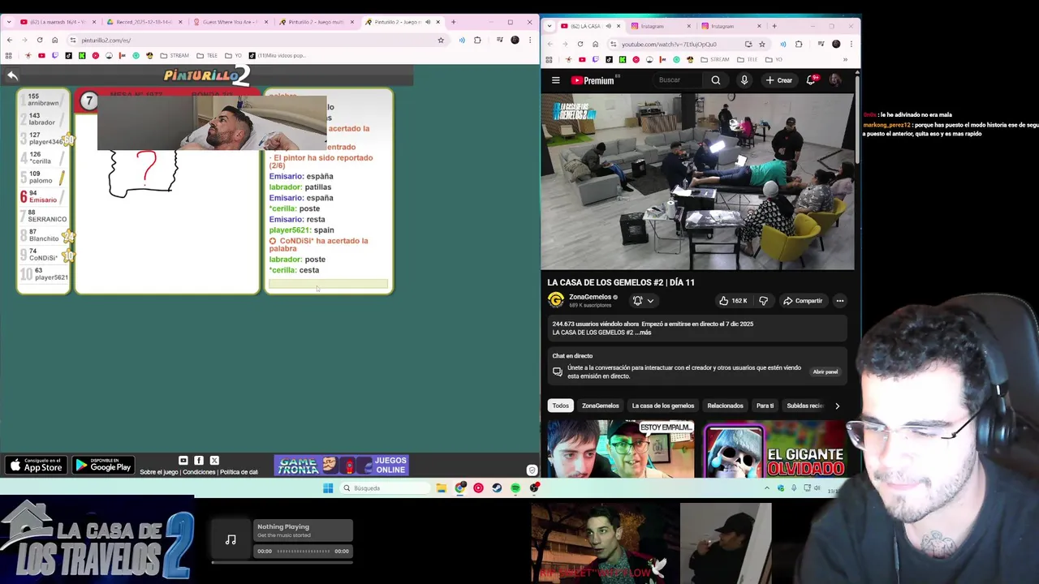
Task: Click the Windows taskbar 'Búsqueda' search box
Action: pos(385,488)
